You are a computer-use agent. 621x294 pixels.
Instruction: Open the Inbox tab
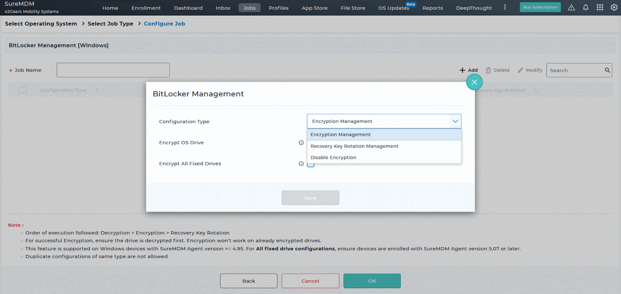[223, 8]
